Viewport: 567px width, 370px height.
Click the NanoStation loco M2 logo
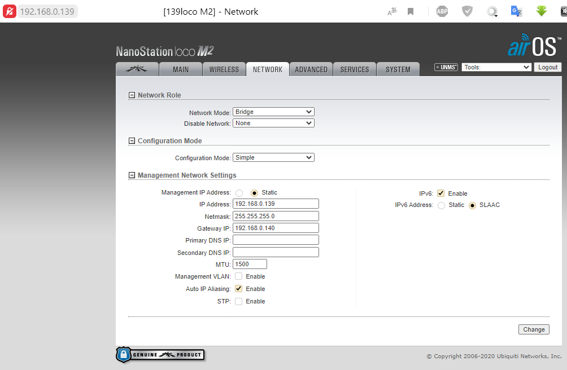(x=165, y=51)
